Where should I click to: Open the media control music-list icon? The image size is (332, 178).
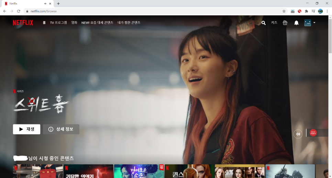[x=313, y=11]
